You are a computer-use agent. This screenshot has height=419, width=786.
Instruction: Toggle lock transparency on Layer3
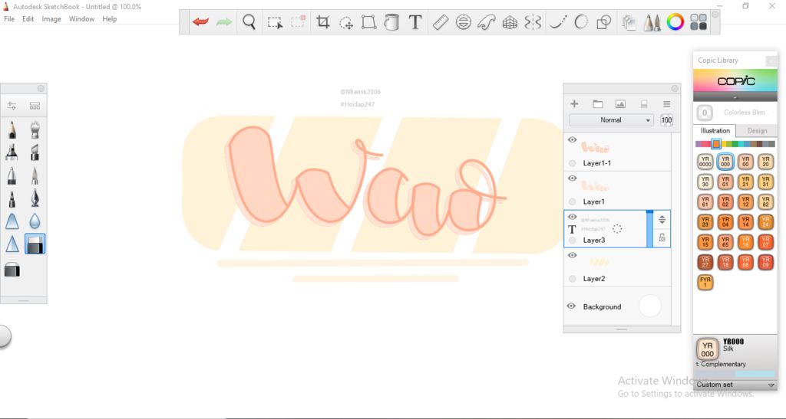(662, 238)
